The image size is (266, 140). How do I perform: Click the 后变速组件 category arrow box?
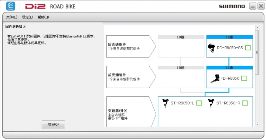tap(131, 46)
